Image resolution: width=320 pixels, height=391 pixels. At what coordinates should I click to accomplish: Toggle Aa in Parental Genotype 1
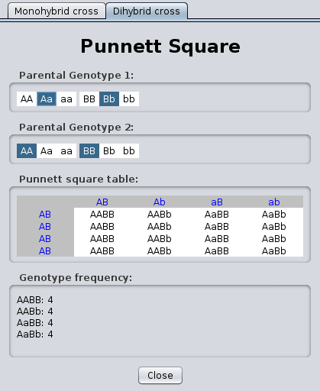[47, 99]
